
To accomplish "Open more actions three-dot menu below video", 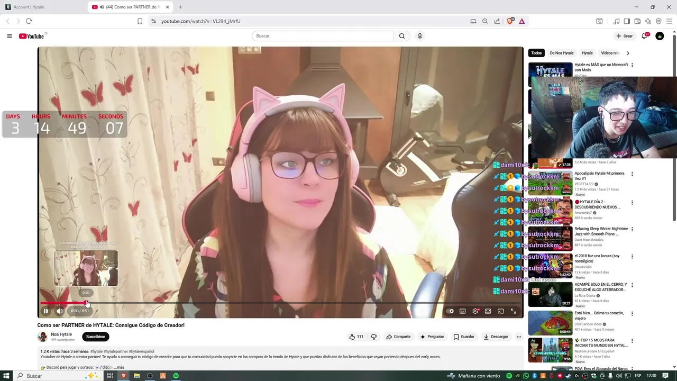I will (x=519, y=337).
